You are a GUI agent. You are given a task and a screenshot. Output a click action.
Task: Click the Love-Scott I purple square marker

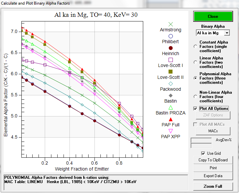171,60
